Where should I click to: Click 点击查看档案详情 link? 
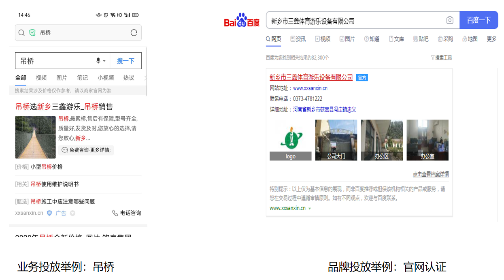430,174
